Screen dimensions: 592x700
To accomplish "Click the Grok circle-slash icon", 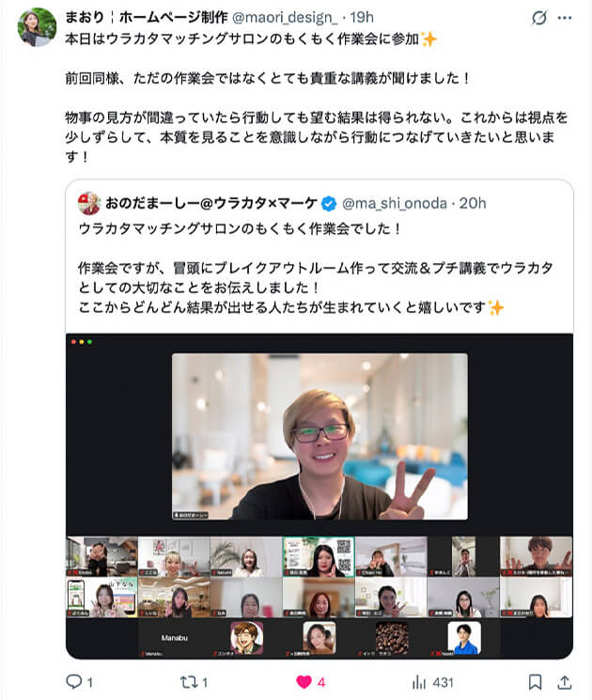I will pos(539,18).
